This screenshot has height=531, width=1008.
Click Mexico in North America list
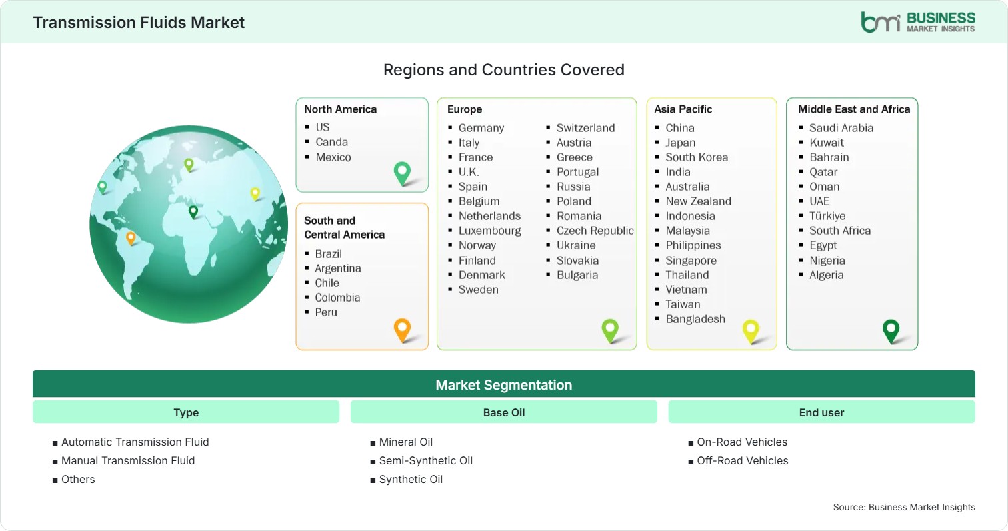click(333, 157)
